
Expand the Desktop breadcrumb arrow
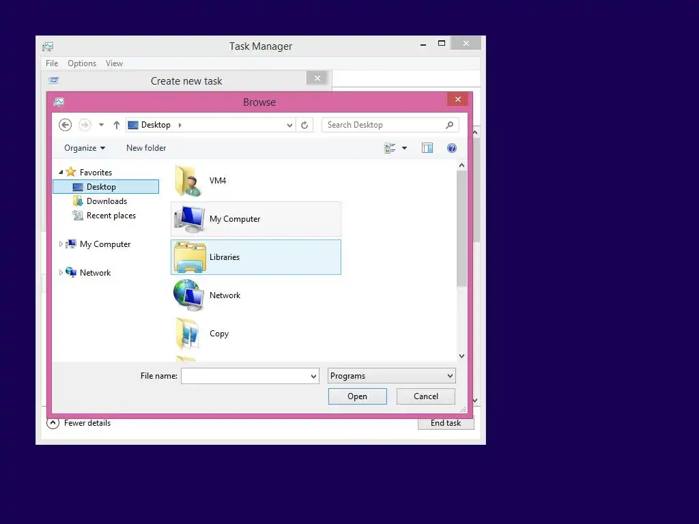pyautogui.click(x=180, y=126)
